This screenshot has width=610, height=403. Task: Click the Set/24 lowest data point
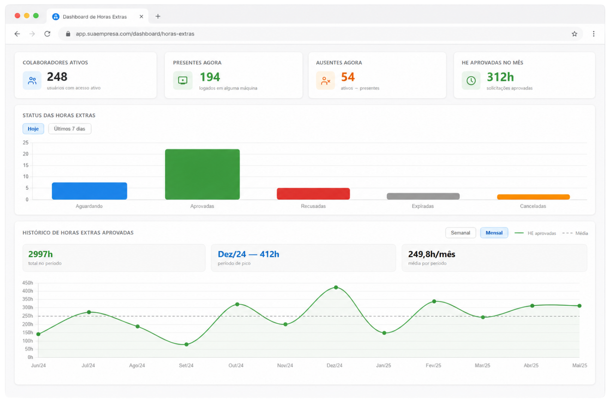(x=186, y=344)
